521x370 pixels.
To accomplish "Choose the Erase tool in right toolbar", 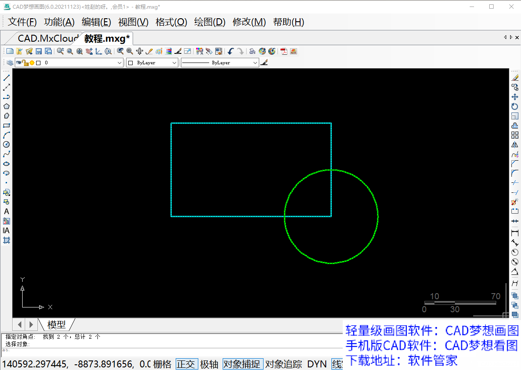I will (514, 78).
